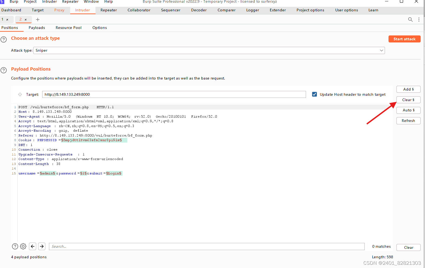Open the help icon beside Payload Positions
Screen dimensions: 425x268
click(x=4, y=70)
